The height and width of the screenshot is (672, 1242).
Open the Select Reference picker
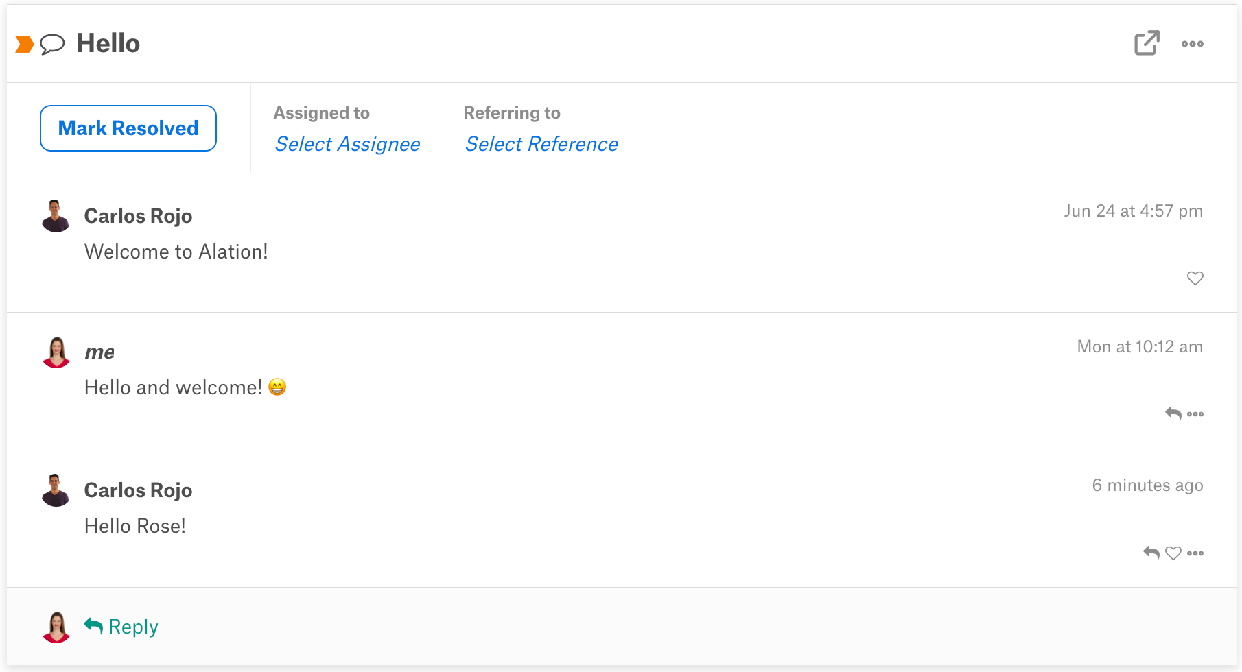(541, 144)
